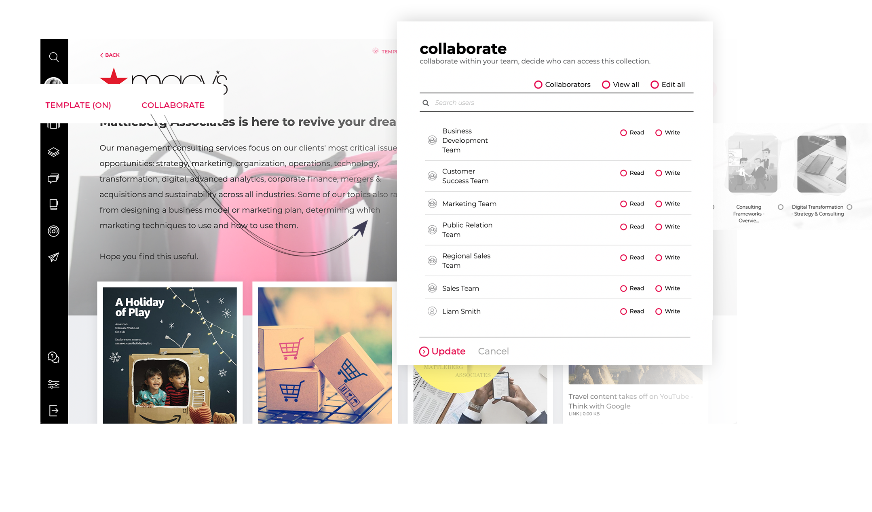This screenshot has height=512, width=872.
Task: Click the settings/filter icon in sidebar
Action: click(x=53, y=385)
